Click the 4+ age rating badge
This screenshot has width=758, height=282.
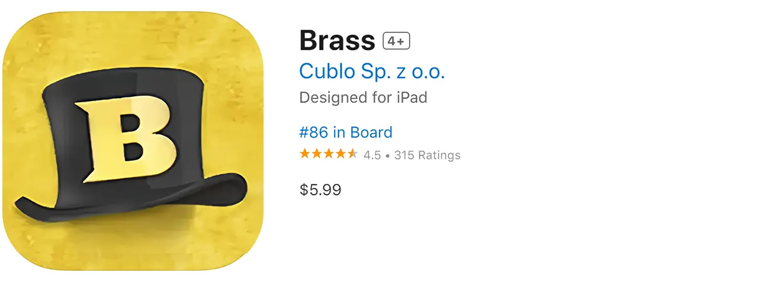(396, 41)
